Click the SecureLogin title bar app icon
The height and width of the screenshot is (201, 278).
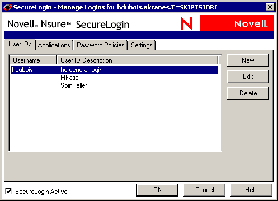[x=7, y=7]
